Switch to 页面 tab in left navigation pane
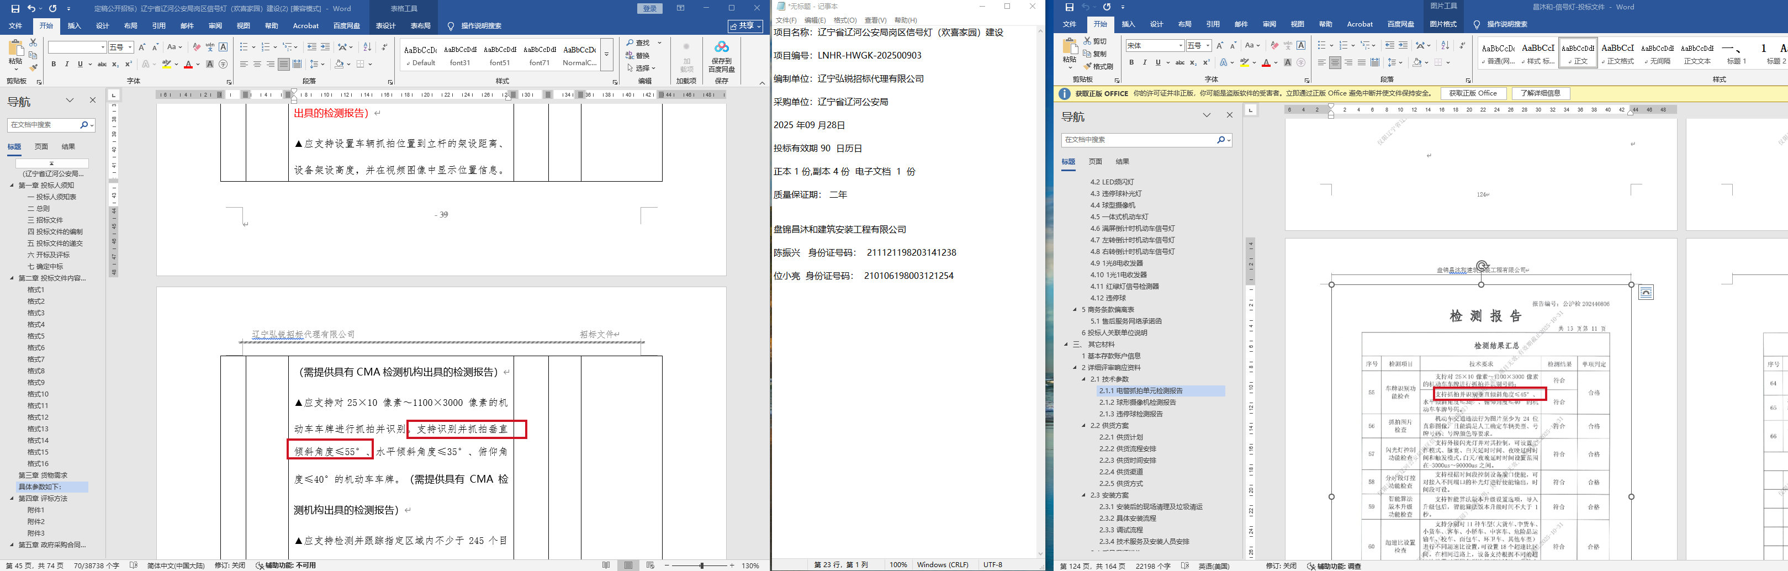The height and width of the screenshot is (571, 1788). click(x=41, y=146)
